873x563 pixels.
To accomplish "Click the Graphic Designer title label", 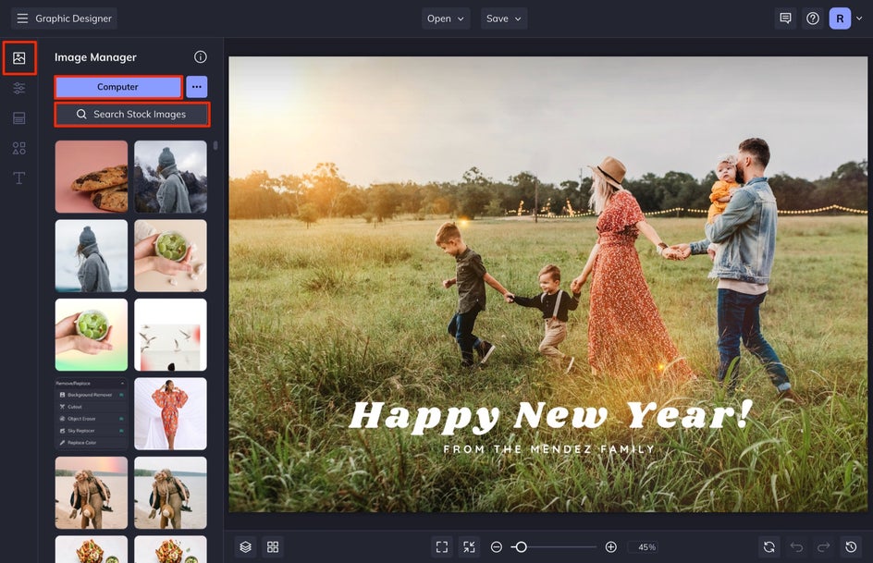I will click(73, 18).
